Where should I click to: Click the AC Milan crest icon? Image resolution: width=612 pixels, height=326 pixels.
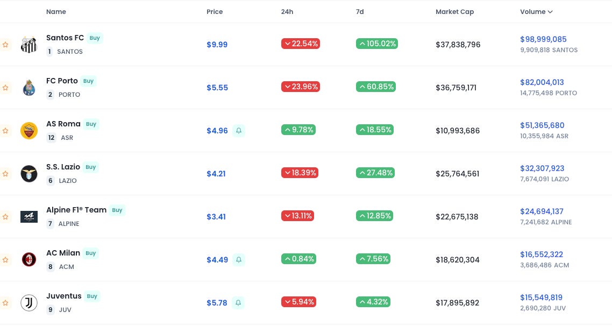click(x=29, y=260)
